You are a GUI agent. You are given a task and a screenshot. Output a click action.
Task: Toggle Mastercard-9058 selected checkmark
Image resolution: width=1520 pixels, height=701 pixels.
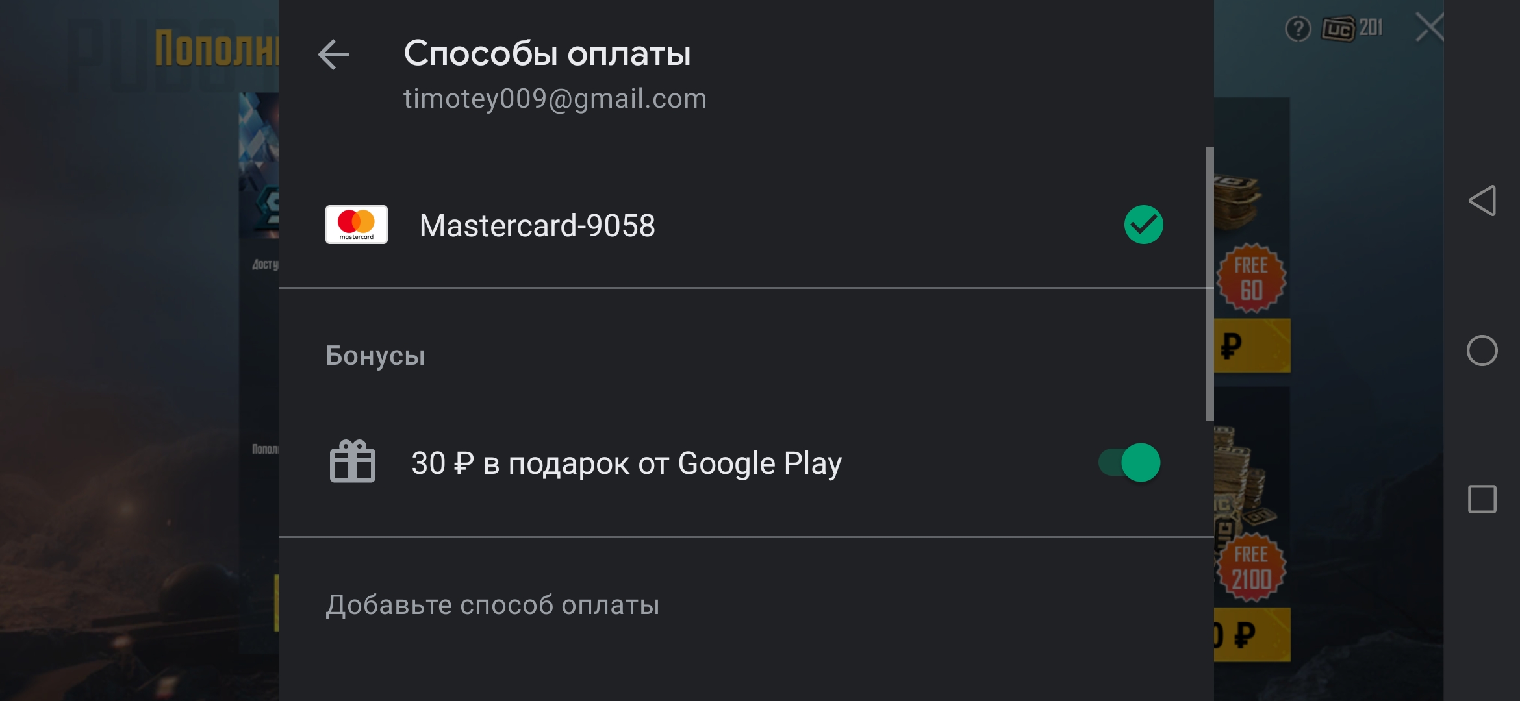point(1144,225)
